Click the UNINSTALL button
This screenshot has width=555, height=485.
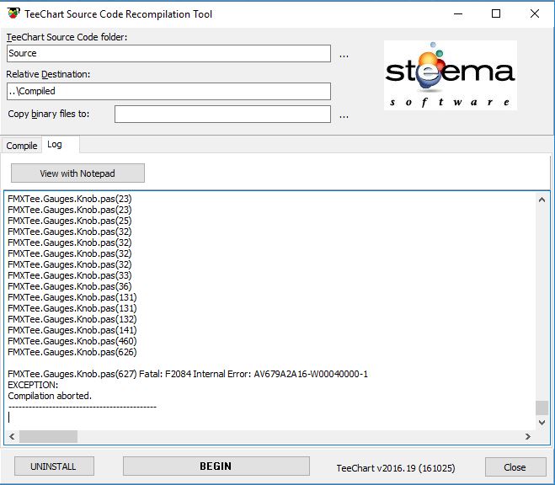[x=54, y=466]
